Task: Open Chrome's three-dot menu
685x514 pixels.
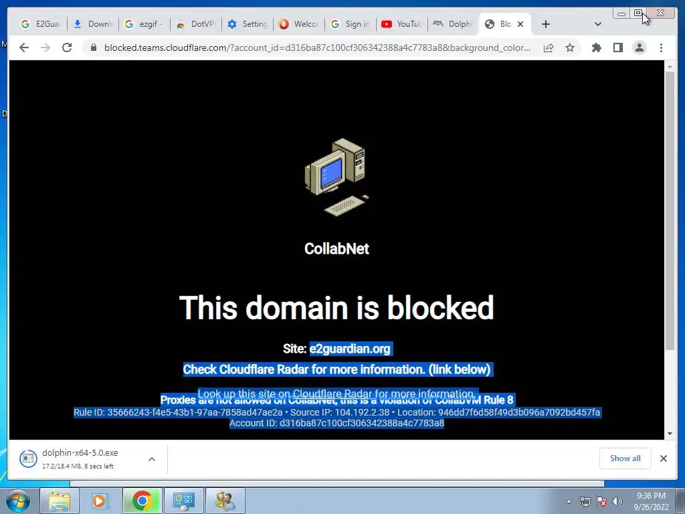Action: click(x=661, y=48)
